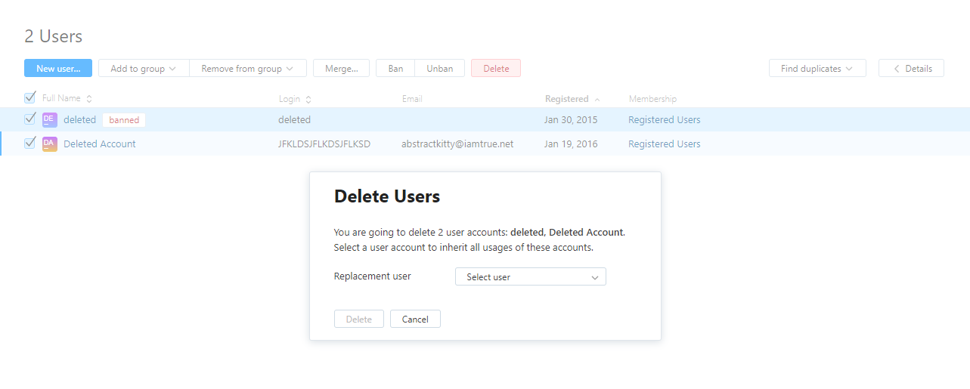Screen dimensions: 970x389
Task: Click the DA avatar icon of Deleted Account
Action: coord(50,144)
